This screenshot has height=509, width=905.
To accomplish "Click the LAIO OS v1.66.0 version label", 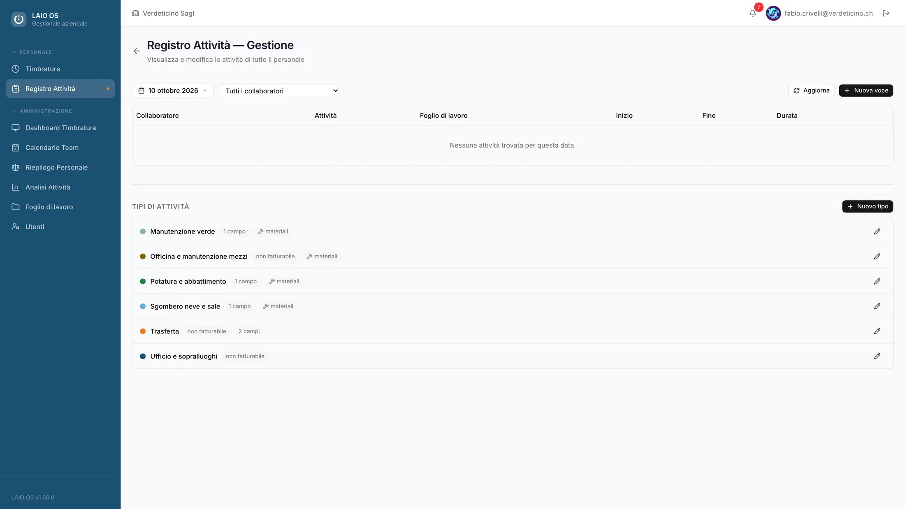I will tap(32, 497).
